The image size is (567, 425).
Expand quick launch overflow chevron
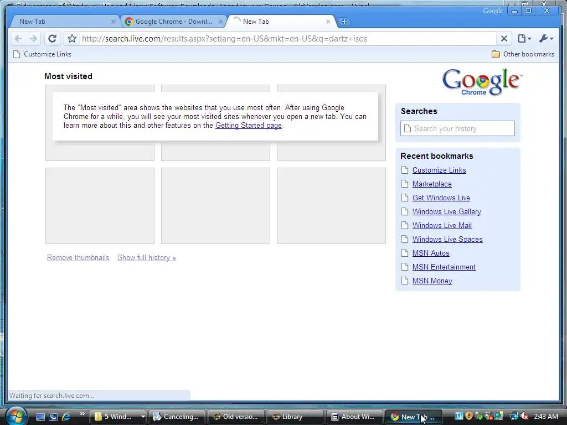[x=82, y=414]
